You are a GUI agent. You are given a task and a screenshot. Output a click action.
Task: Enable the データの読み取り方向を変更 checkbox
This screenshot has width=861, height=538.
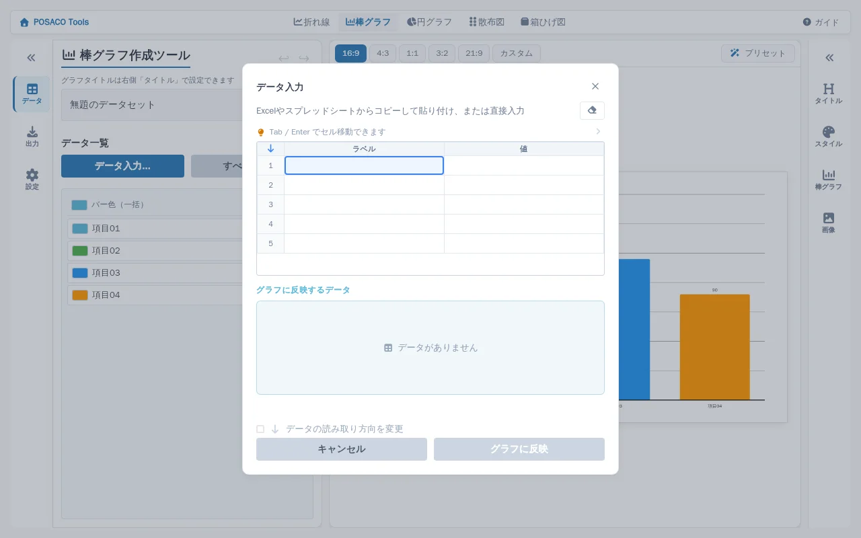tap(260, 428)
